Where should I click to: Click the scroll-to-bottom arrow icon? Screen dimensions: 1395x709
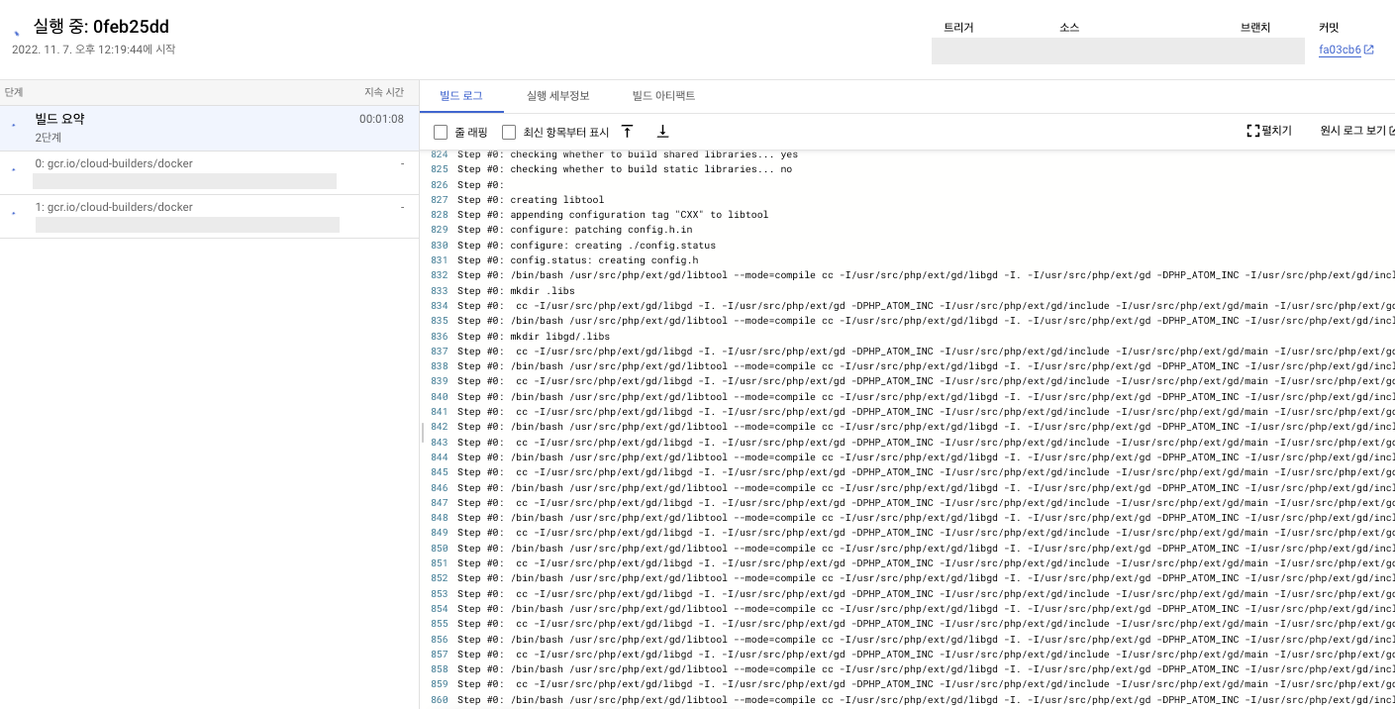click(662, 132)
